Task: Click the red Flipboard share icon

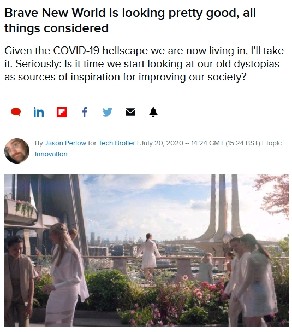Action: point(62,112)
